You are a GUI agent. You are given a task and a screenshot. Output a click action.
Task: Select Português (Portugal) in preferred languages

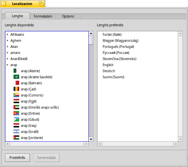138,47
